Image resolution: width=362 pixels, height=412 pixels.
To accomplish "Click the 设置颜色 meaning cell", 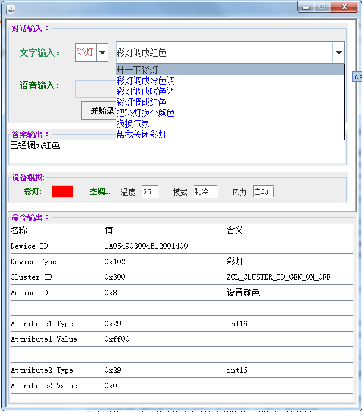I will coord(289,292).
